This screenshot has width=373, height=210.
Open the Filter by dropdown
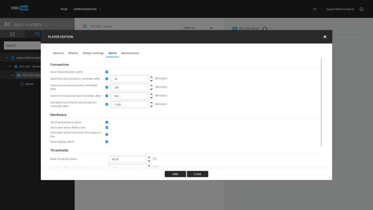click(x=198, y=28)
